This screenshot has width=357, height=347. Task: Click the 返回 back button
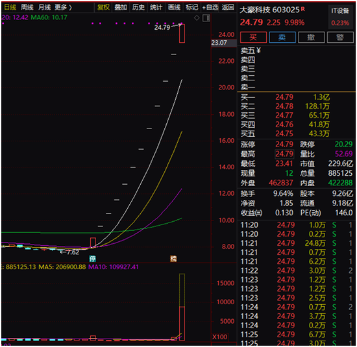click(228, 8)
